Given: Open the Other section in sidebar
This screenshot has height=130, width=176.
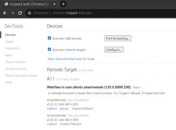Looking at the screenshot, I should [9, 82].
